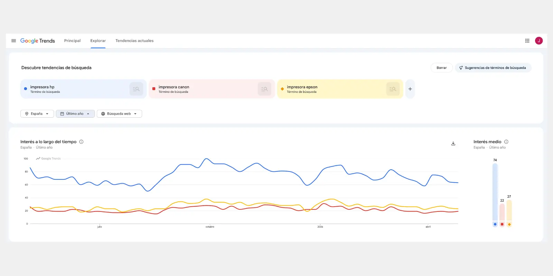Click the abril axis label
The image size is (553, 276).
pyautogui.click(x=428, y=227)
